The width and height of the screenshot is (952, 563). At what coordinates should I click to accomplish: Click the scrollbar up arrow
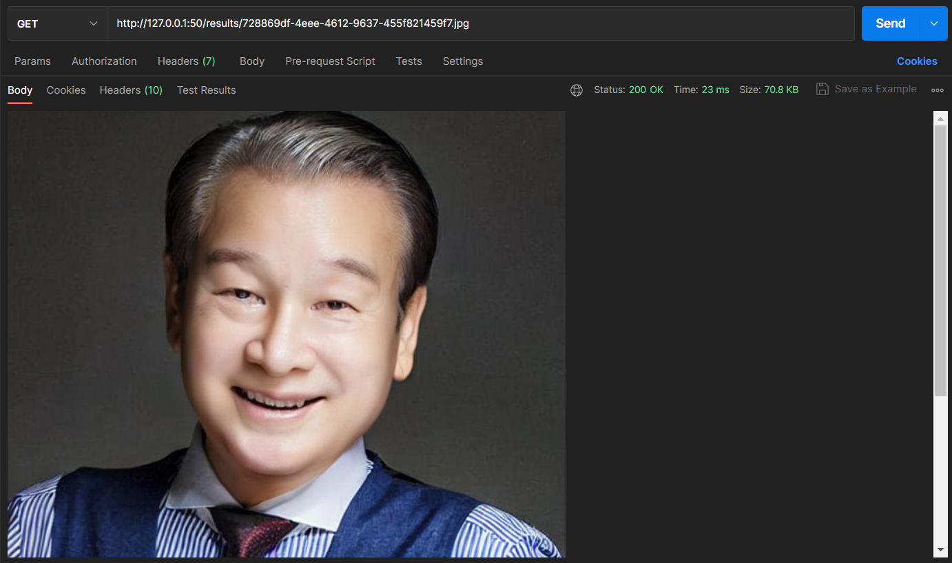click(940, 119)
